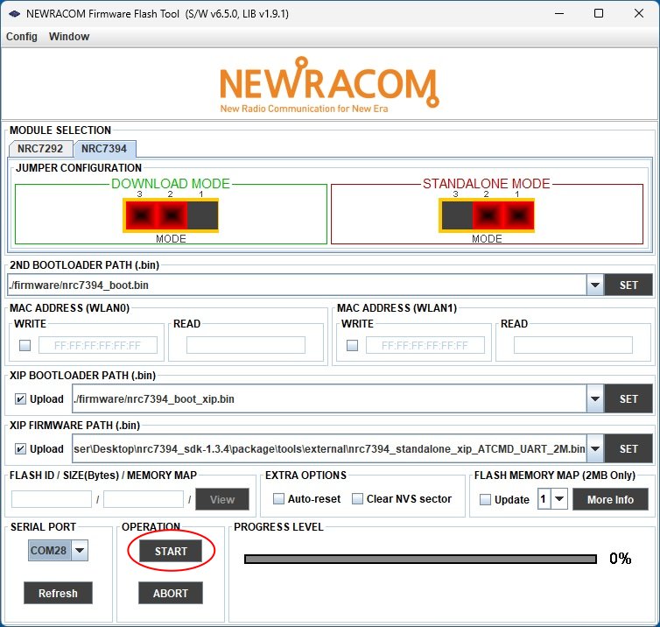Click Refresh to rescan serial ports
This screenshot has height=627, width=660.
(x=58, y=593)
